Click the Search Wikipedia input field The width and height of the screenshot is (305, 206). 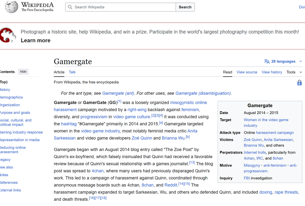pos(120,7)
